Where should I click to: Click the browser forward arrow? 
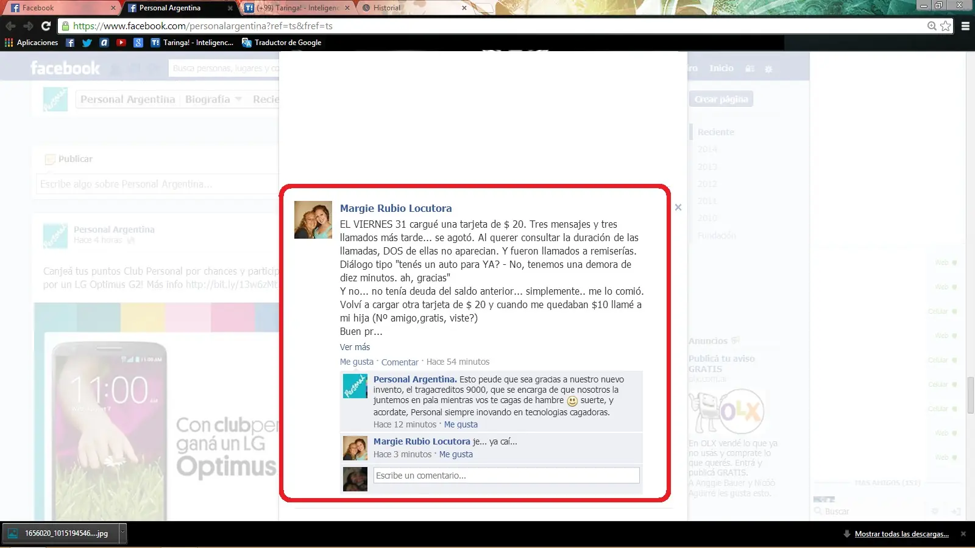[28, 26]
